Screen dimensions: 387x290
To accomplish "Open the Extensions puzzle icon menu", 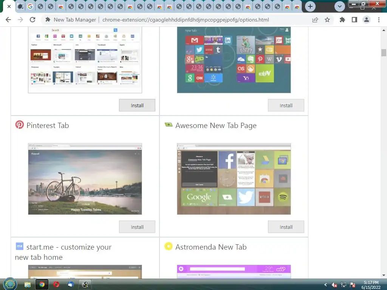I will [x=342, y=20].
